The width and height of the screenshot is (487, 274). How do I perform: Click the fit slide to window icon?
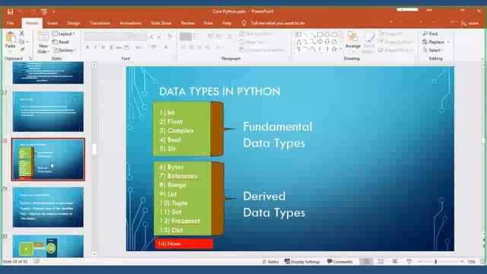click(483, 262)
